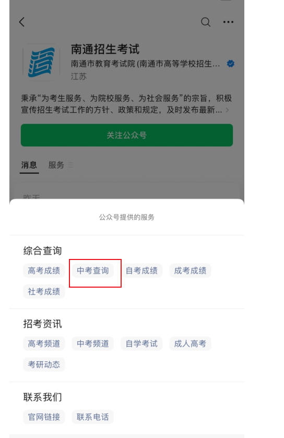
Task: Open the 中考频道 channel
Action: pyautogui.click(x=93, y=344)
